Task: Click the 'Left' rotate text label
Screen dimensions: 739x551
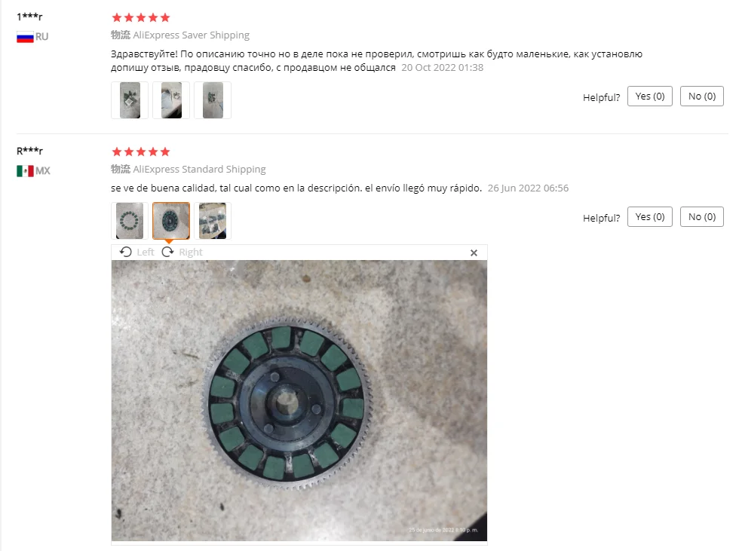Action: 145,253
